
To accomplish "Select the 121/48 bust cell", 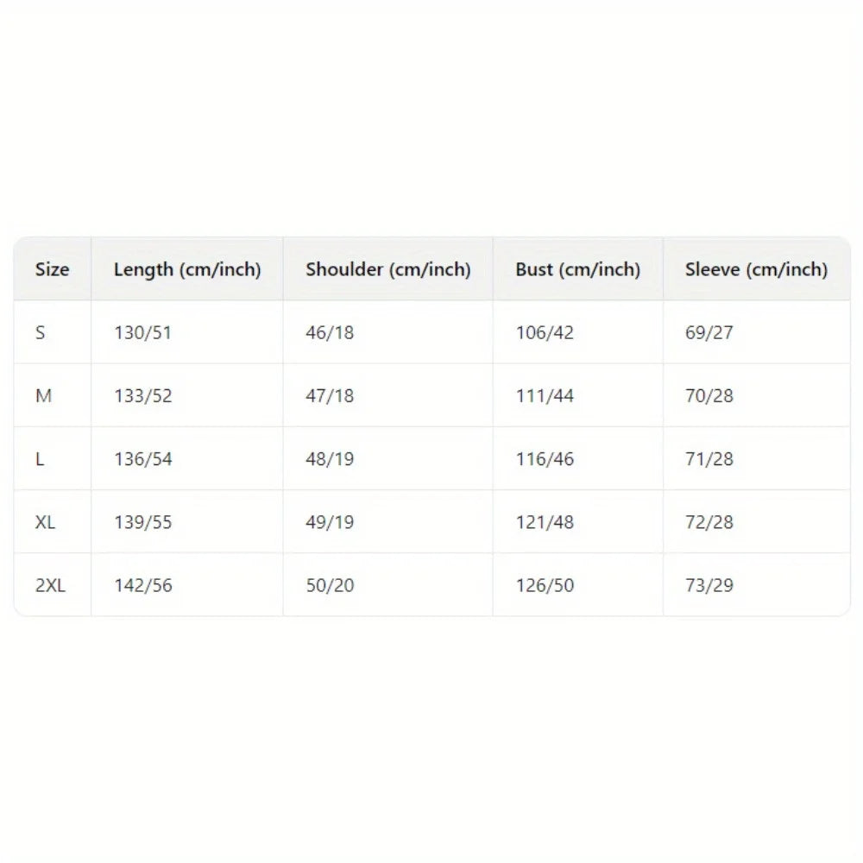I will coord(545,522).
